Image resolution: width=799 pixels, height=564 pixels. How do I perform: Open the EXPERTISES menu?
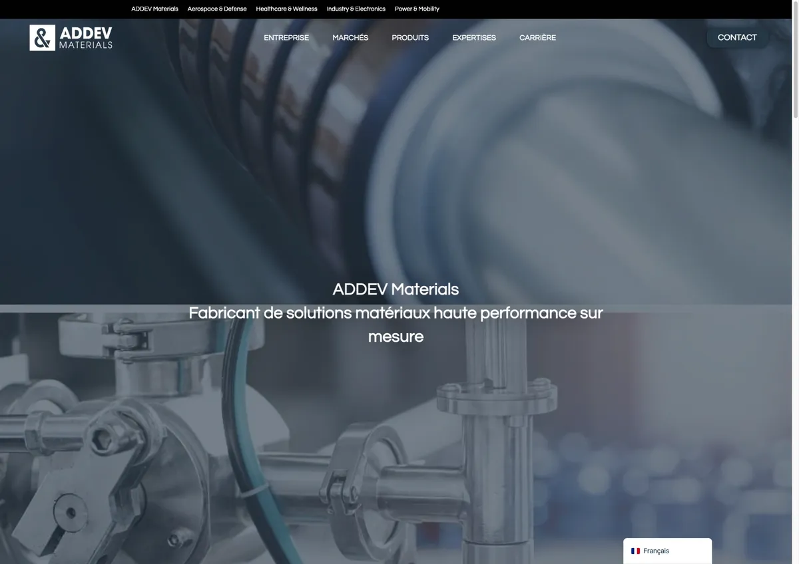tap(474, 37)
